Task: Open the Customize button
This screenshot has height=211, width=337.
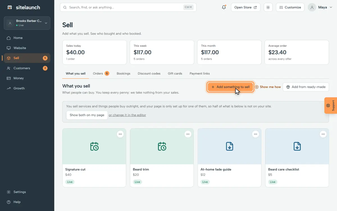Action: (290, 7)
